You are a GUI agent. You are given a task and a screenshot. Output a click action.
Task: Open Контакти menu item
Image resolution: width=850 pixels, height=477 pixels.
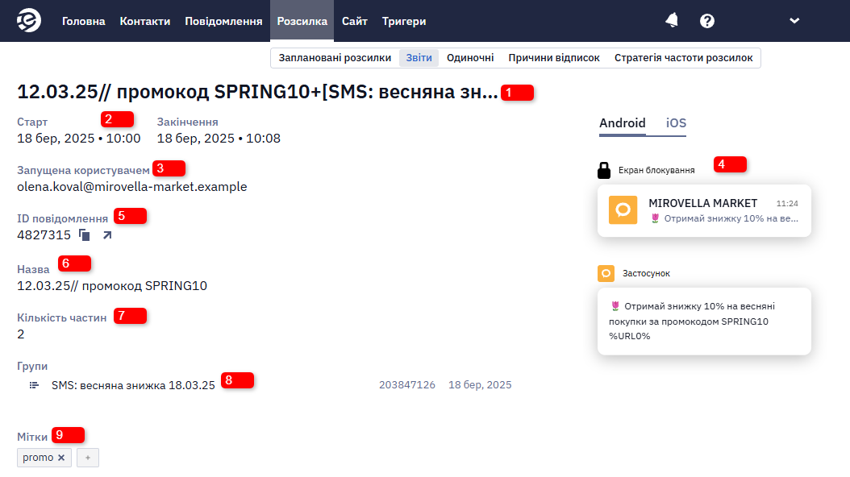pyautogui.click(x=144, y=21)
